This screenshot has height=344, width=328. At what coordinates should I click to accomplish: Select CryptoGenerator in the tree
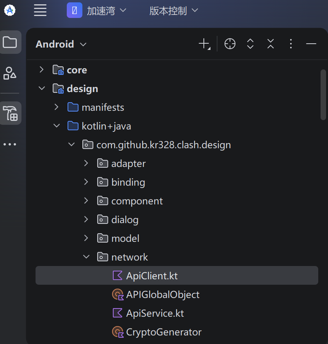coord(164,332)
